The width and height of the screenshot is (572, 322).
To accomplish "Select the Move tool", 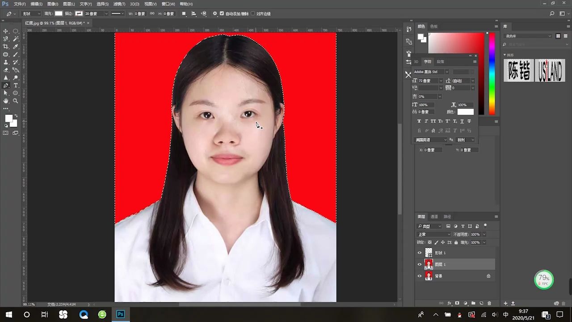I will pos(6,31).
